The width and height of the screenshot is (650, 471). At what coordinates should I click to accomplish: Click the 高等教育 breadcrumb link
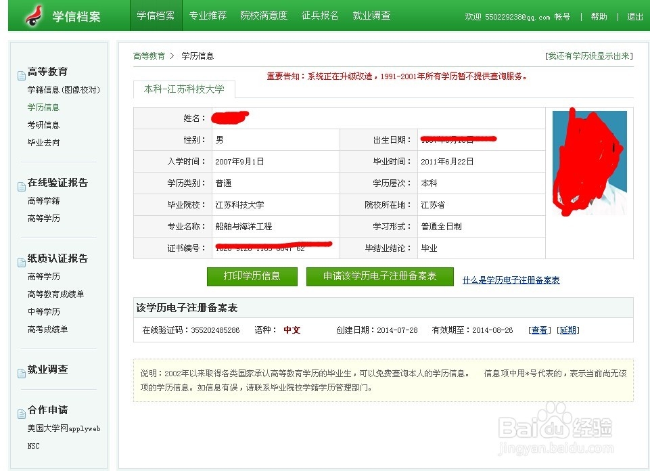coord(149,56)
